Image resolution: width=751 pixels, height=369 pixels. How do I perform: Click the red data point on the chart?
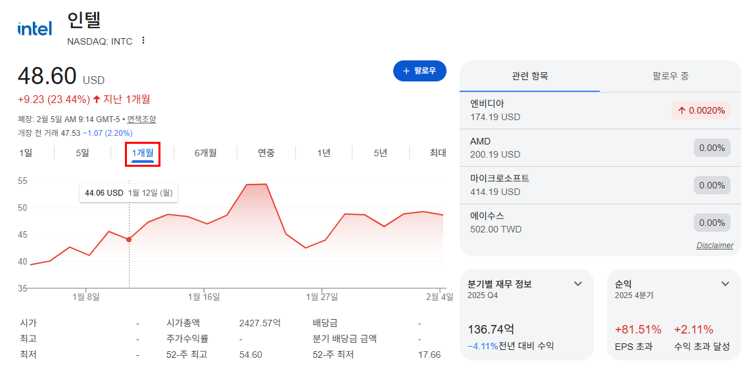point(129,240)
